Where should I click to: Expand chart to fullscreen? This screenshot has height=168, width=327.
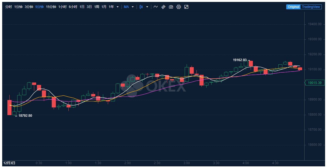pyautogui.click(x=186, y=7)
